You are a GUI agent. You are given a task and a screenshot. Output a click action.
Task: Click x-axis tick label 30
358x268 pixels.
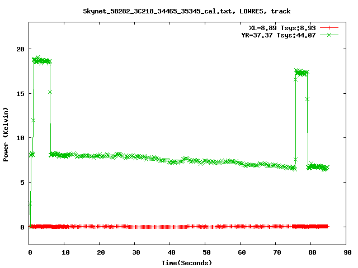(x=136, y=252)
